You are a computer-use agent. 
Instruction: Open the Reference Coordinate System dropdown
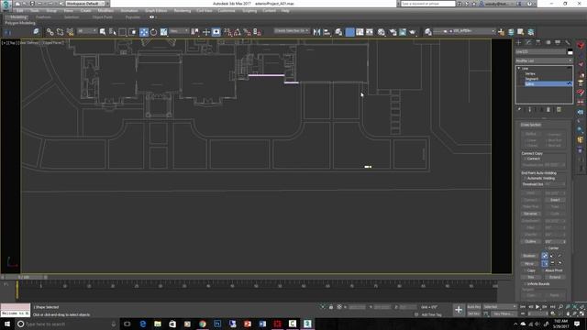pos(179,31)
